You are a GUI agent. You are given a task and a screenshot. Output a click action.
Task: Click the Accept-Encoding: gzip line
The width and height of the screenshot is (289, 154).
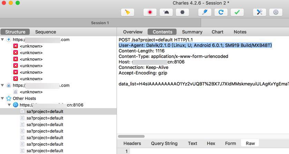[x=143, y=73]
